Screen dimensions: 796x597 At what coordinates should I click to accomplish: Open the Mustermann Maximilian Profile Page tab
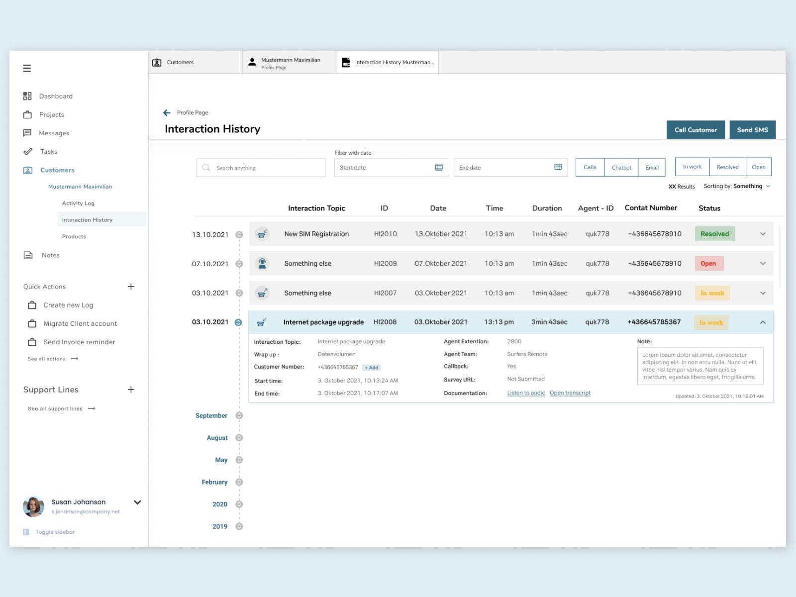pyautogui.click(x=289, y=62)
